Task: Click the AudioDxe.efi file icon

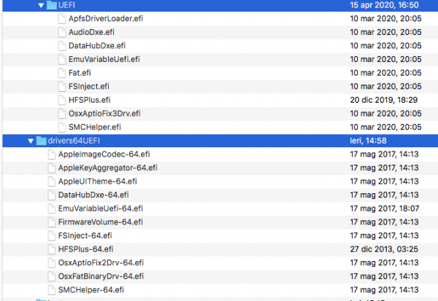Action: [x=62, y=32]
